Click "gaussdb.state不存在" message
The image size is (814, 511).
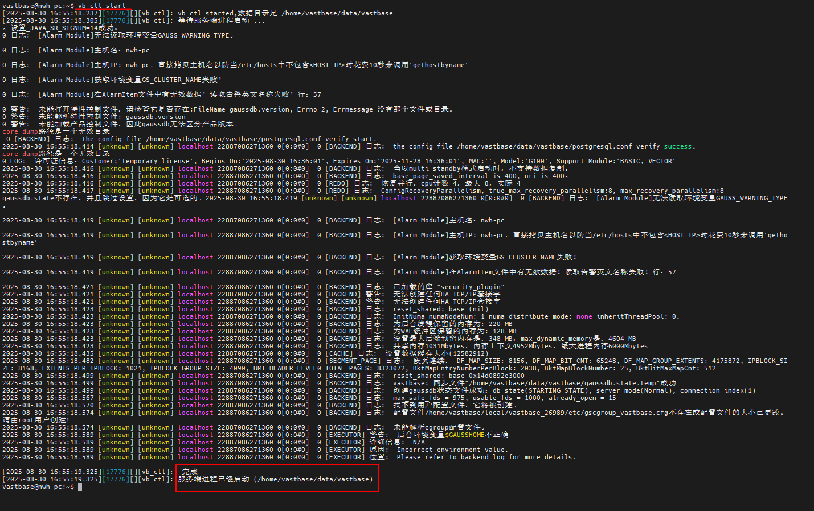tap(40, 198)
